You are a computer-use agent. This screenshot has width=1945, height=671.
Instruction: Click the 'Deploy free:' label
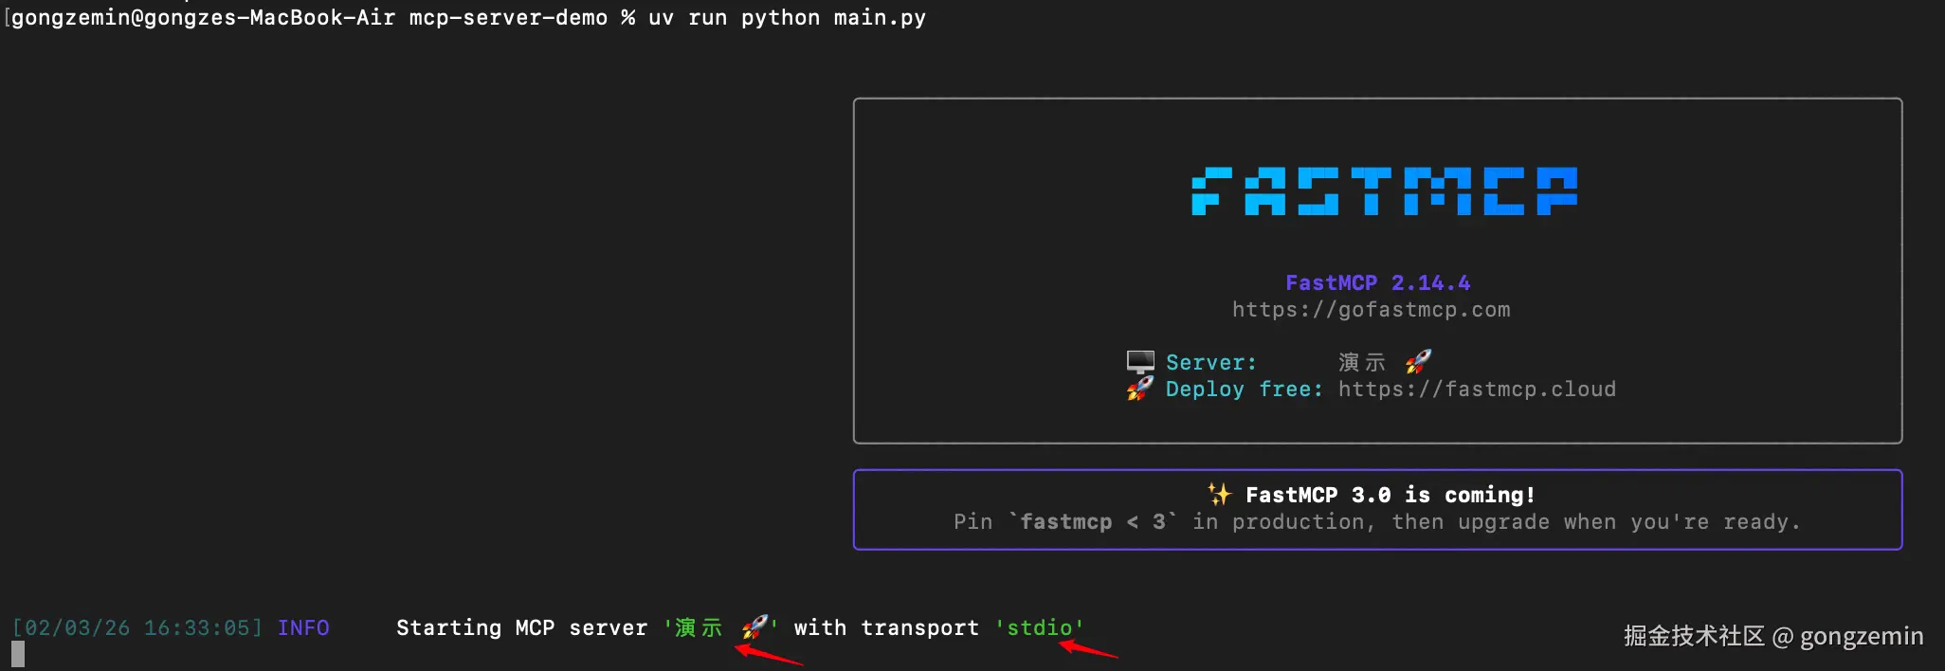coord(1244,390)
